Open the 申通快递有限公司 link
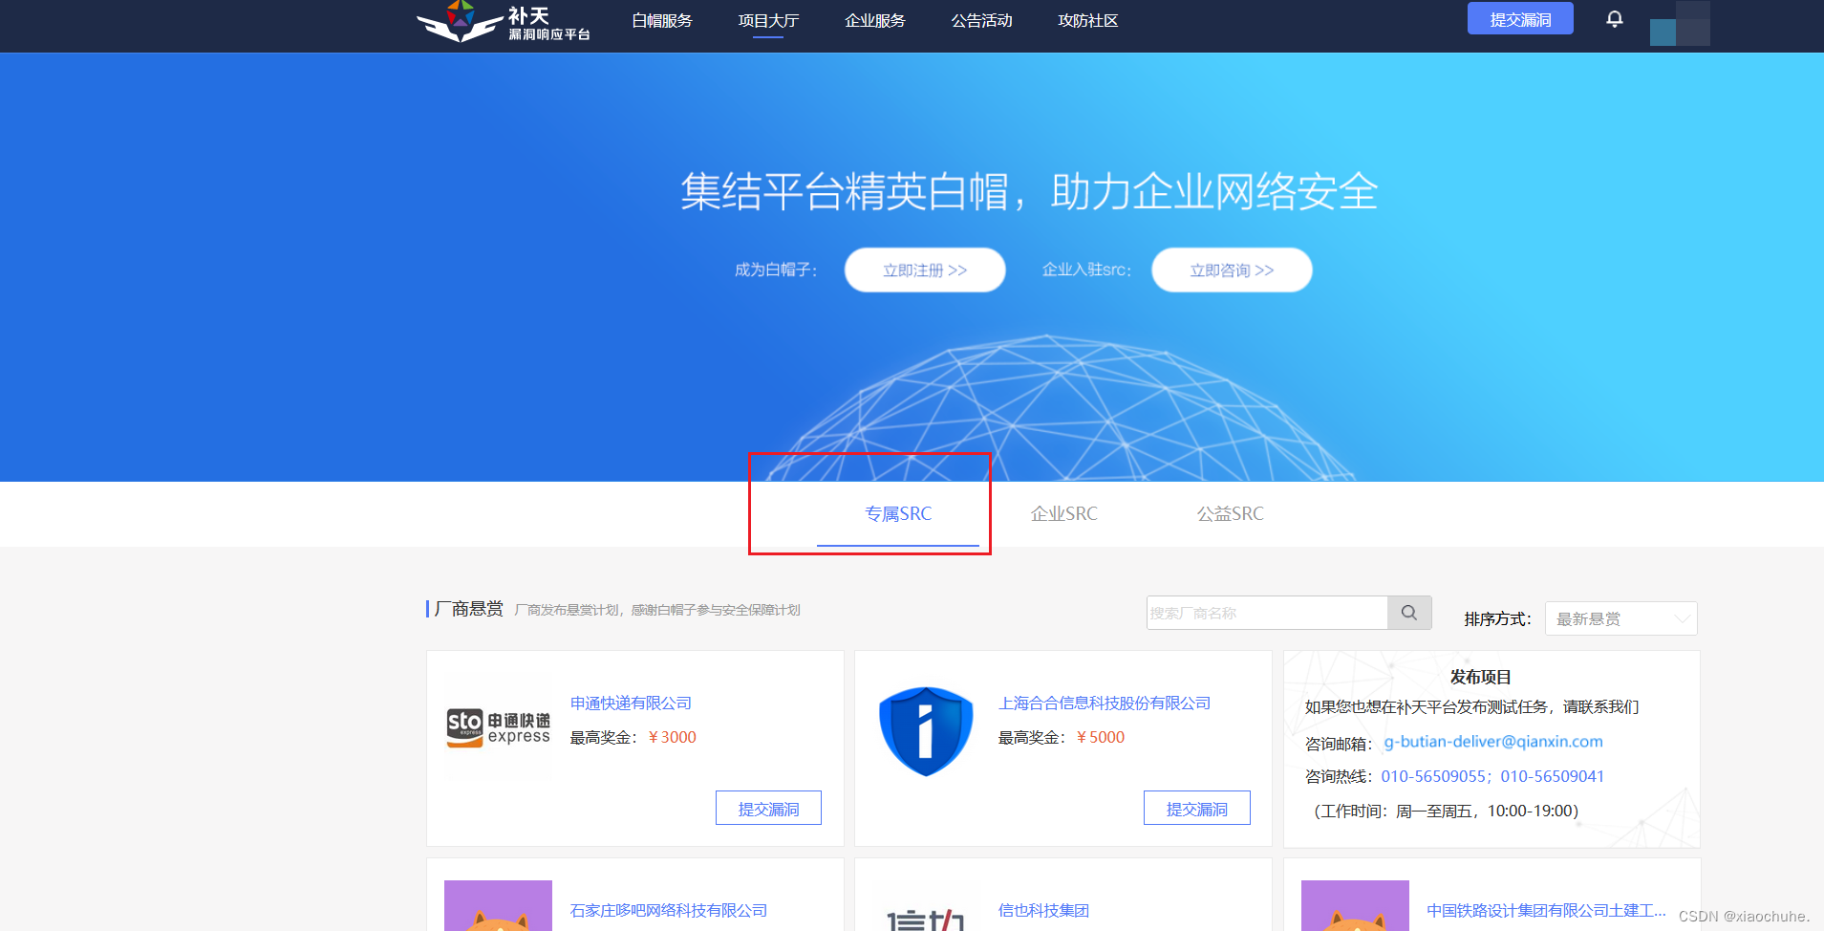The image size is (1824, 931). click(x=631, y=704)
